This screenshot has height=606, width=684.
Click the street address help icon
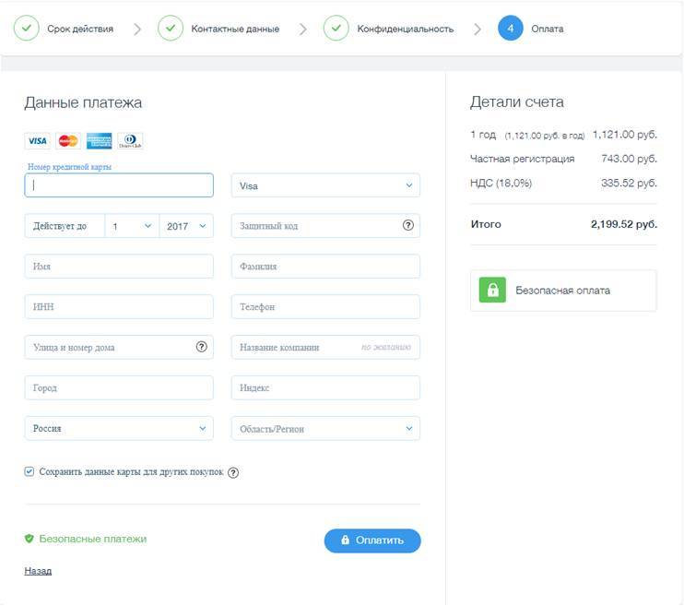pyautogui.click(x=201, y=348)
